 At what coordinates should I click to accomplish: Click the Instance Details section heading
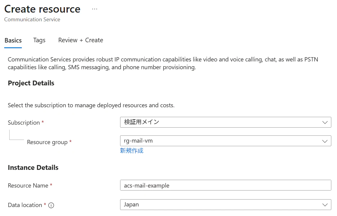[33, 167]
